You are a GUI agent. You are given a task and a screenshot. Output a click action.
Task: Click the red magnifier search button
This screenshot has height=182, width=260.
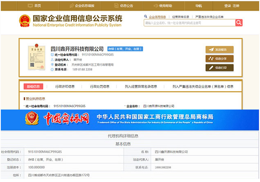[x=239, y=23]
